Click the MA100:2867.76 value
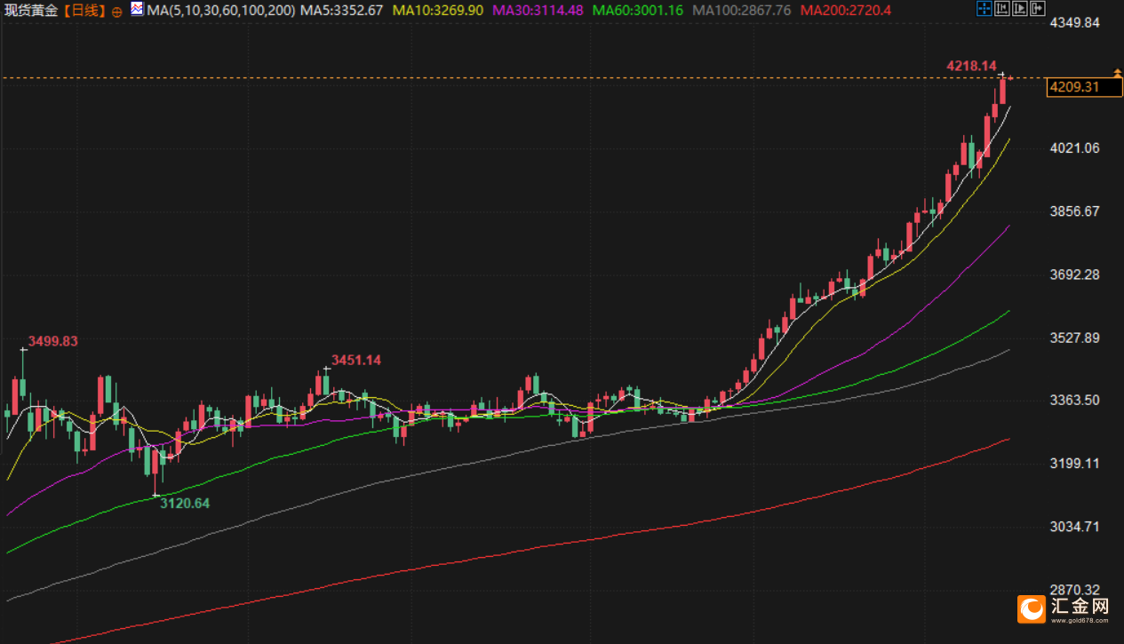 tap(741, 11)
